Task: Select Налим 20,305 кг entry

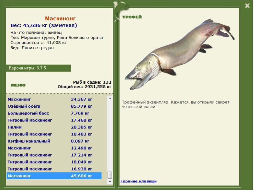Action: coord(54,127)
